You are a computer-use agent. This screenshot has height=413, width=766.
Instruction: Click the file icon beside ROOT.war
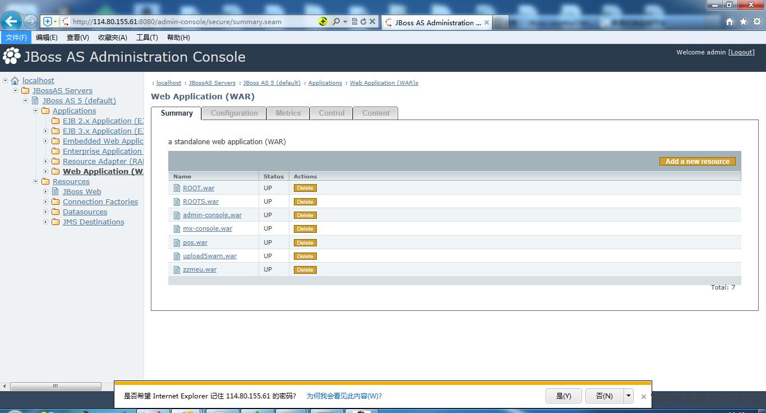177,188
